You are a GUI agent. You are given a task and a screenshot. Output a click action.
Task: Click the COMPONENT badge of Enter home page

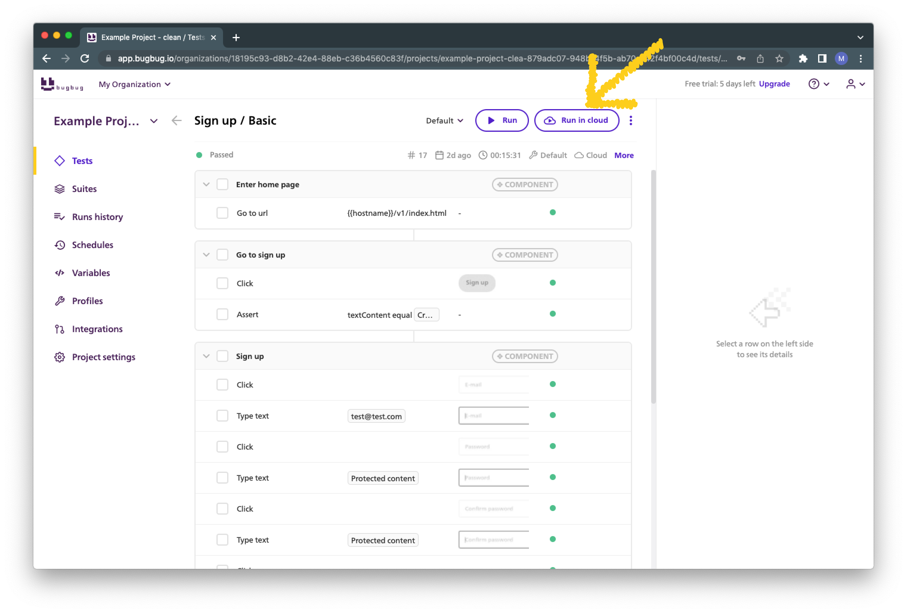tap(524, 185)
